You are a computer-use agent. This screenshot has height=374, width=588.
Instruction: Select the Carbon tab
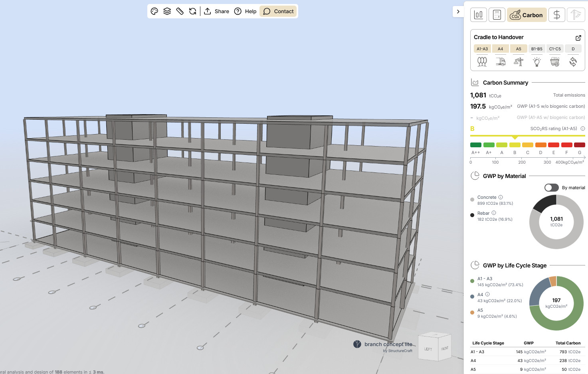[527, 15]
